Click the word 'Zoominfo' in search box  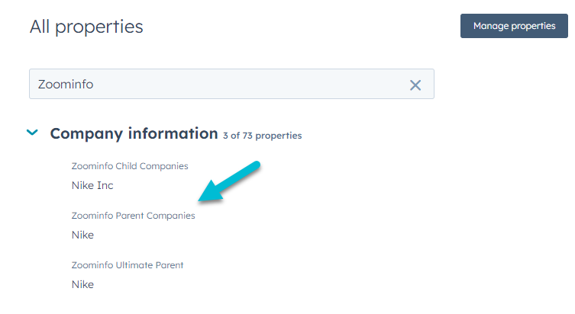click(x=66, y=84)
